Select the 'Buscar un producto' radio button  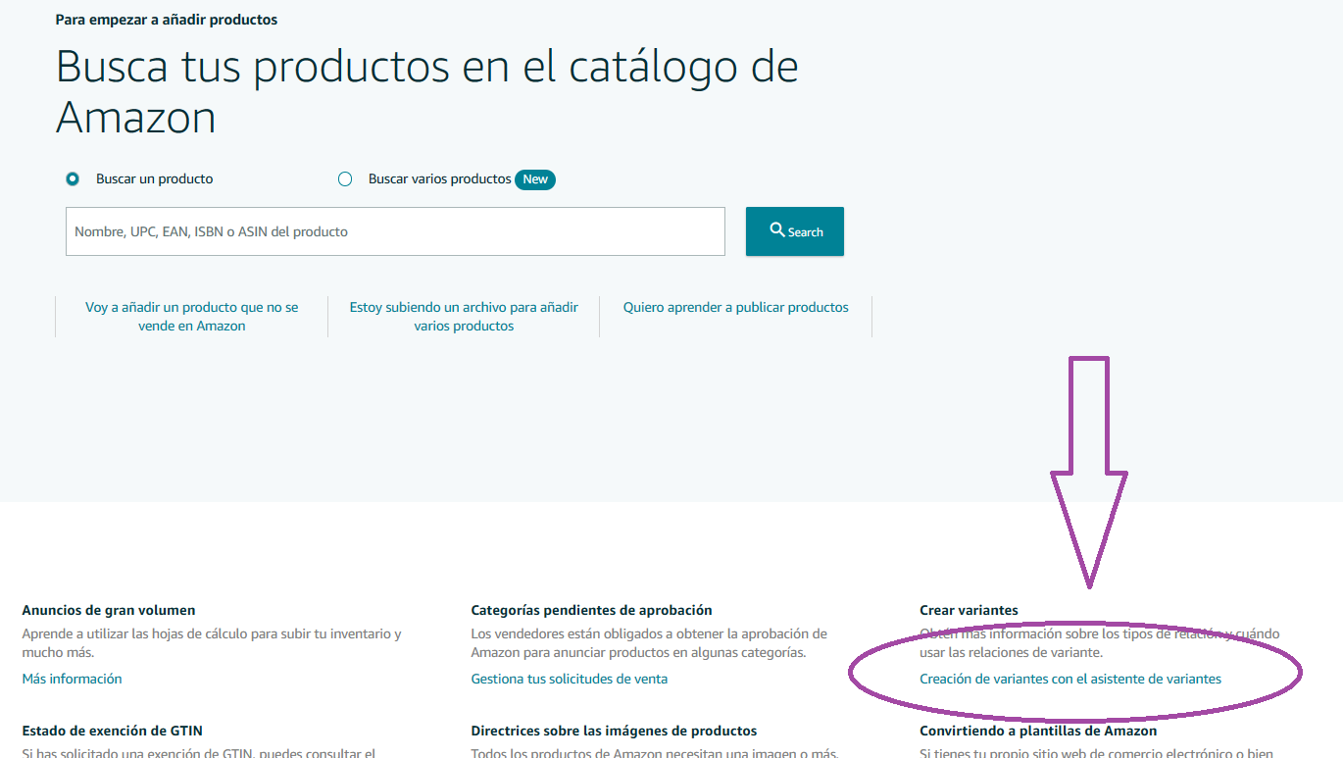[x=73, y=179]
